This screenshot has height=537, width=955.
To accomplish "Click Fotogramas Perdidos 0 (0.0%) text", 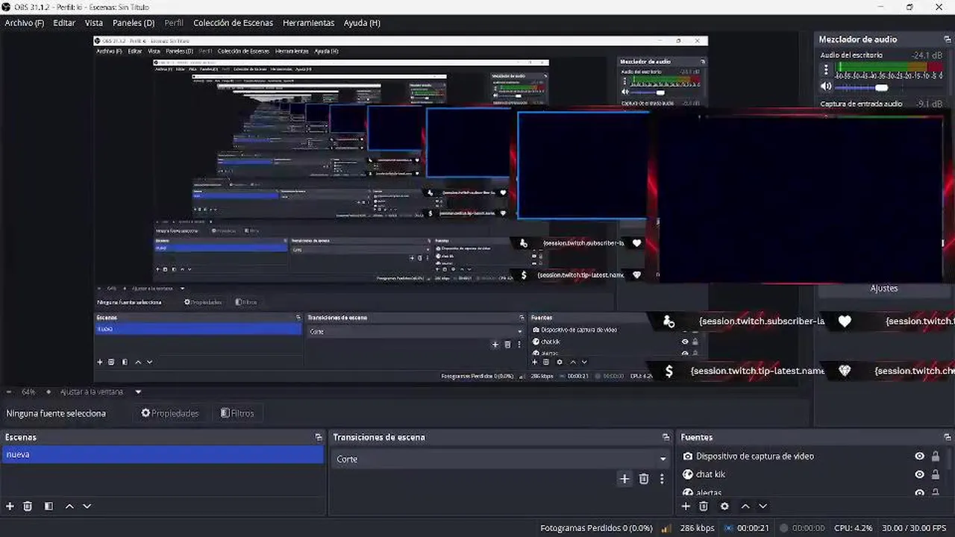I will [596, 528].
